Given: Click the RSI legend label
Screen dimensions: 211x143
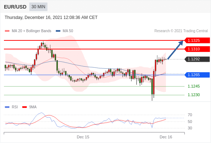Looking at the screenshot, I should click(x=15, y=107).
